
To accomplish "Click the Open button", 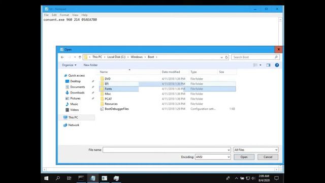I will (244, 157).
